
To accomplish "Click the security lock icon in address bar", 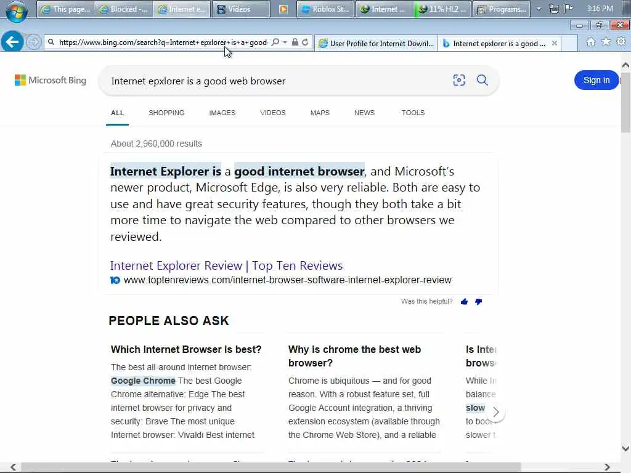I will [x=295, y=42].
